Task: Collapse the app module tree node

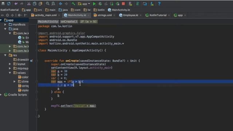Action: click(x=1, y=20)
